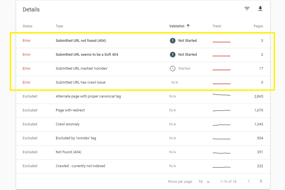Image resolution: width=285 pixels, height=190 pixels.
Task: Open 'Submitted URL marked ‘noindex’' row
Action: [143, 69]
